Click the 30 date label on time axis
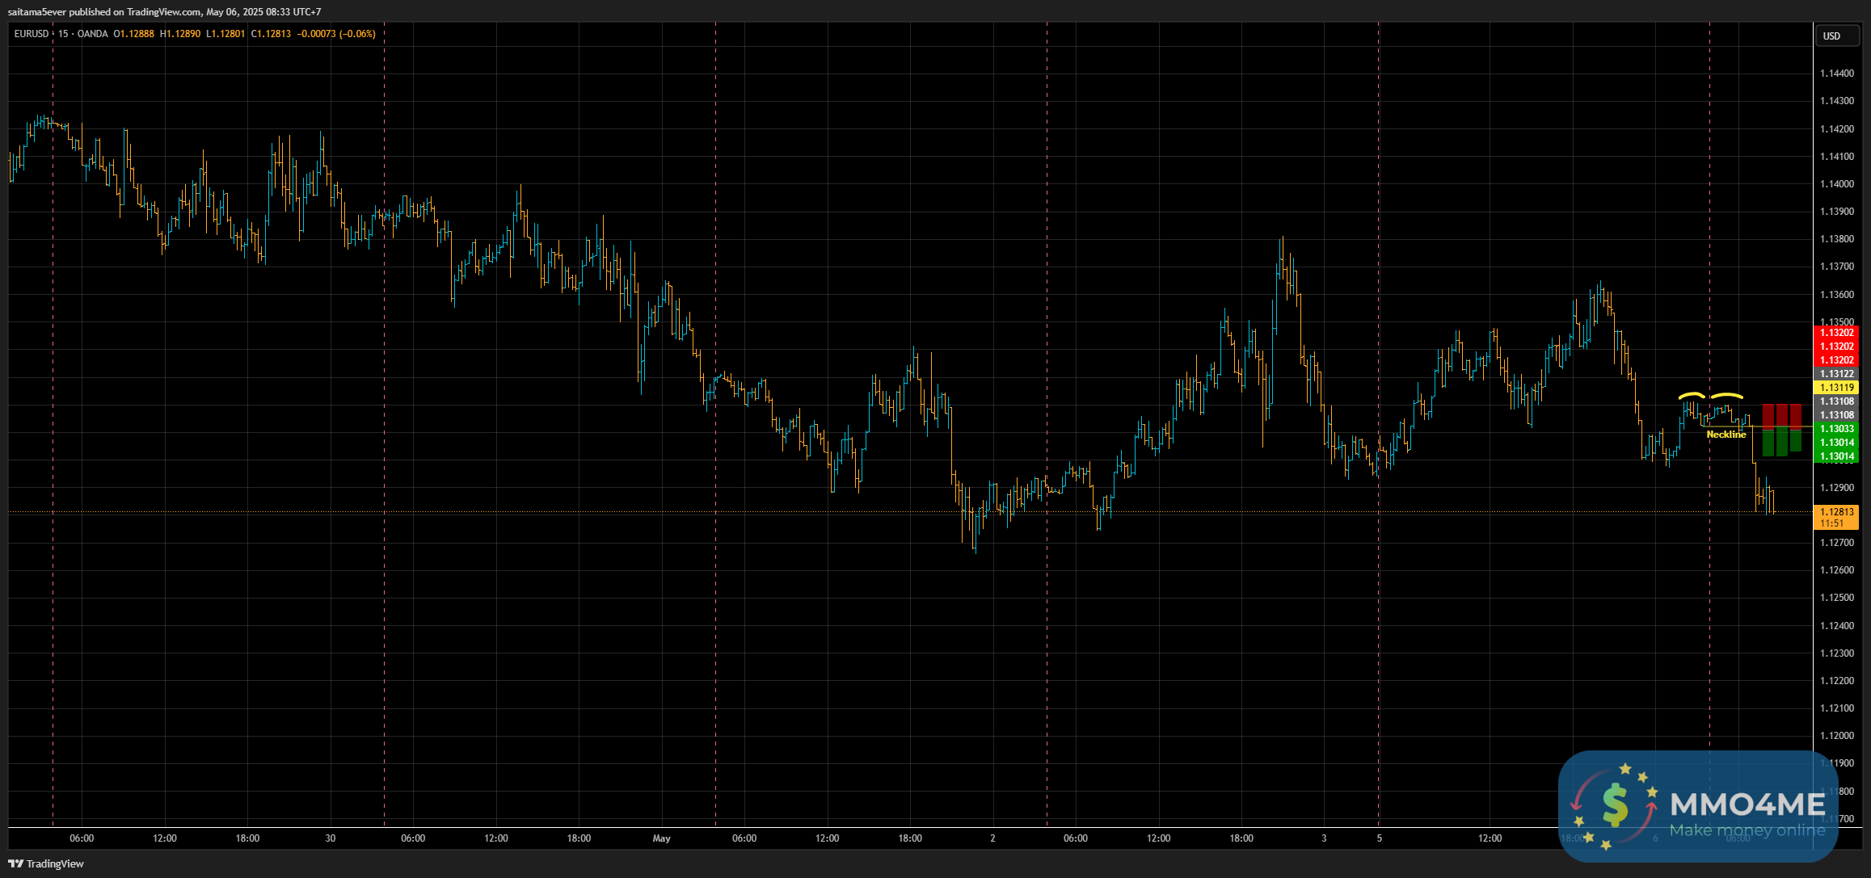The width and height of the screenshot is (1871, 878). click(330, 838)
